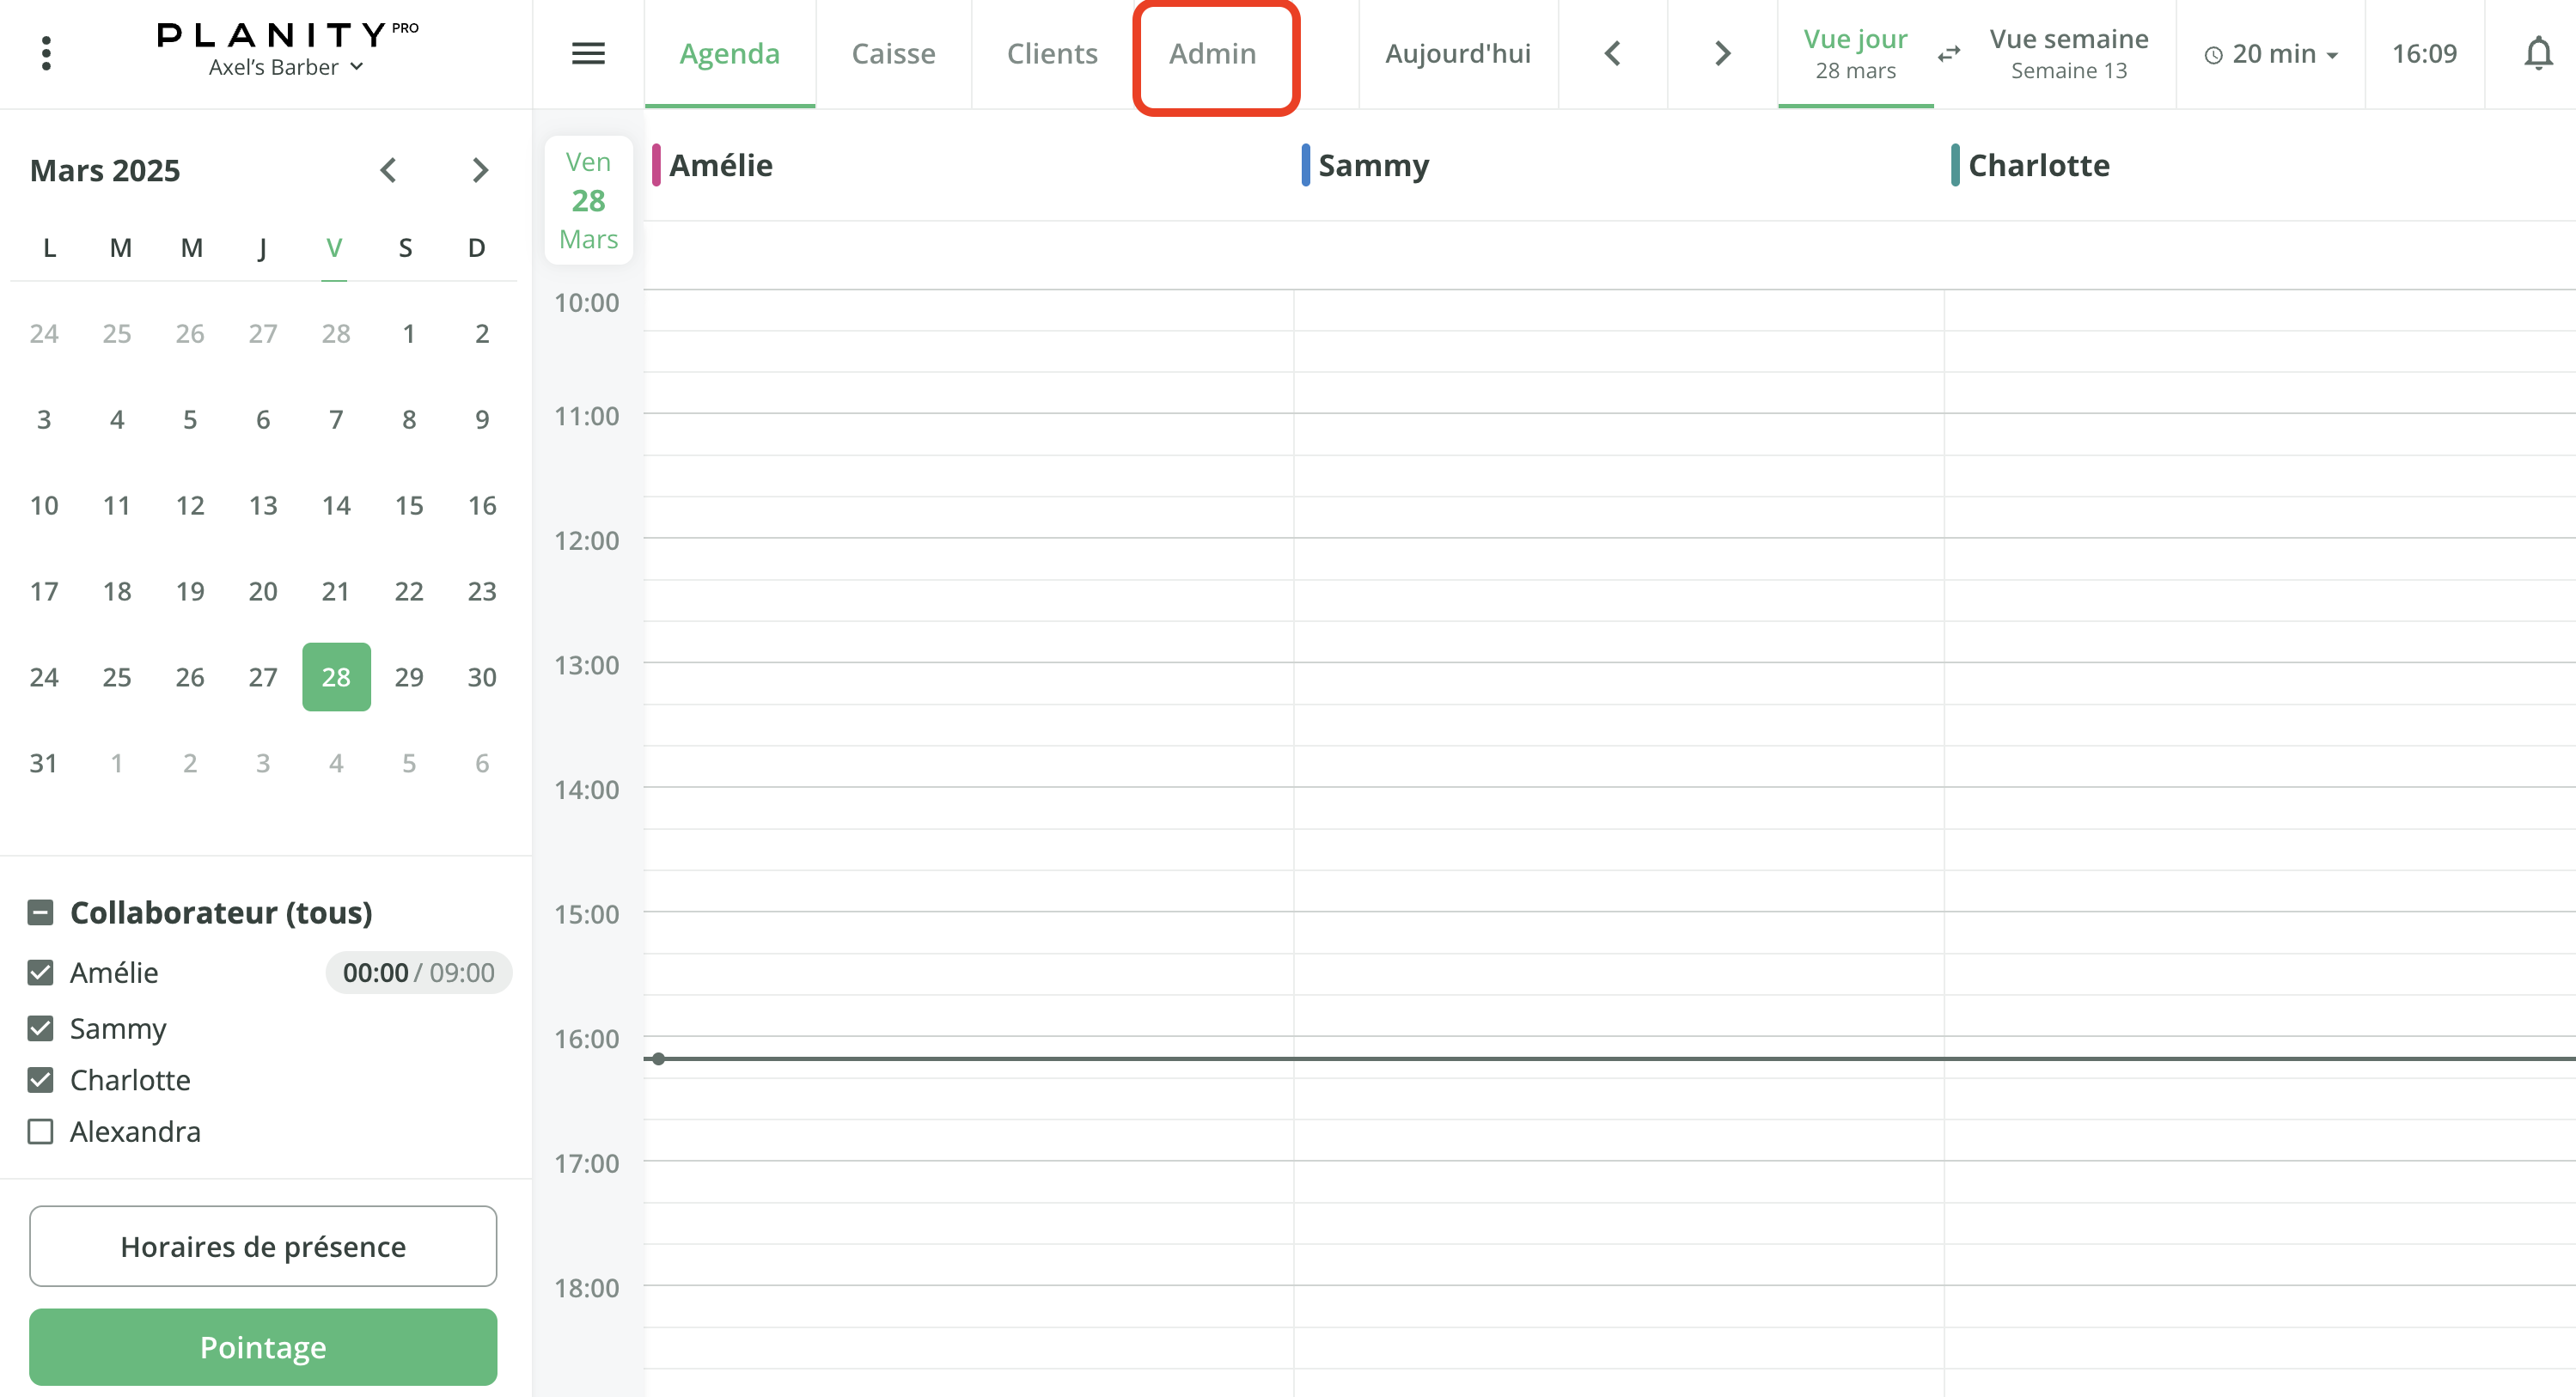Click Amélie's pink color marker
Viewport: 2576px width, 1397px height.
click(x=656, y=164)
